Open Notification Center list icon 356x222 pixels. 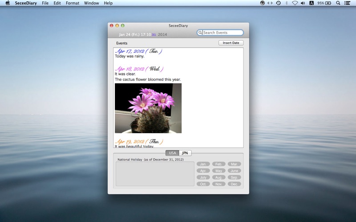(347, 3)
